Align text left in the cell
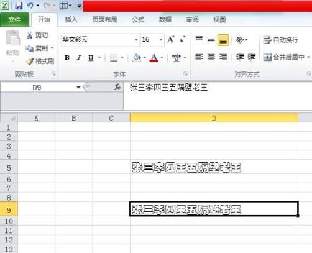The width and height of the screenshot is (312, 253). pos(199,57)
